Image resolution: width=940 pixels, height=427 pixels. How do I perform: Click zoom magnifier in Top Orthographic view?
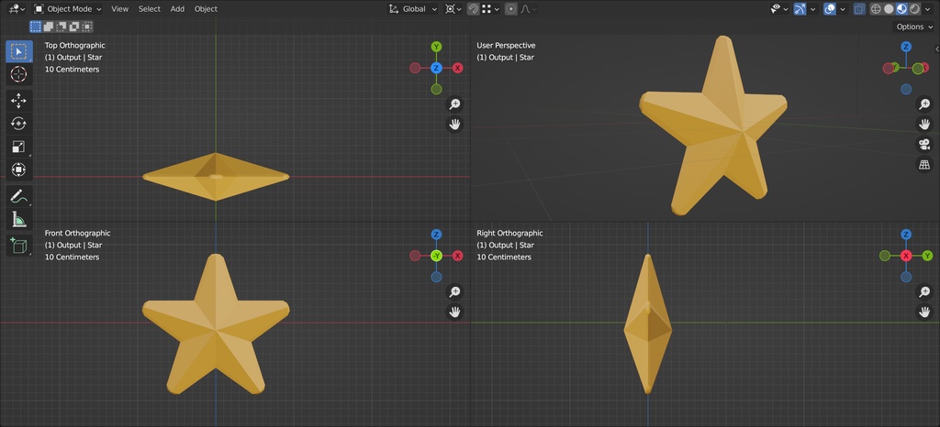[455, 104]
